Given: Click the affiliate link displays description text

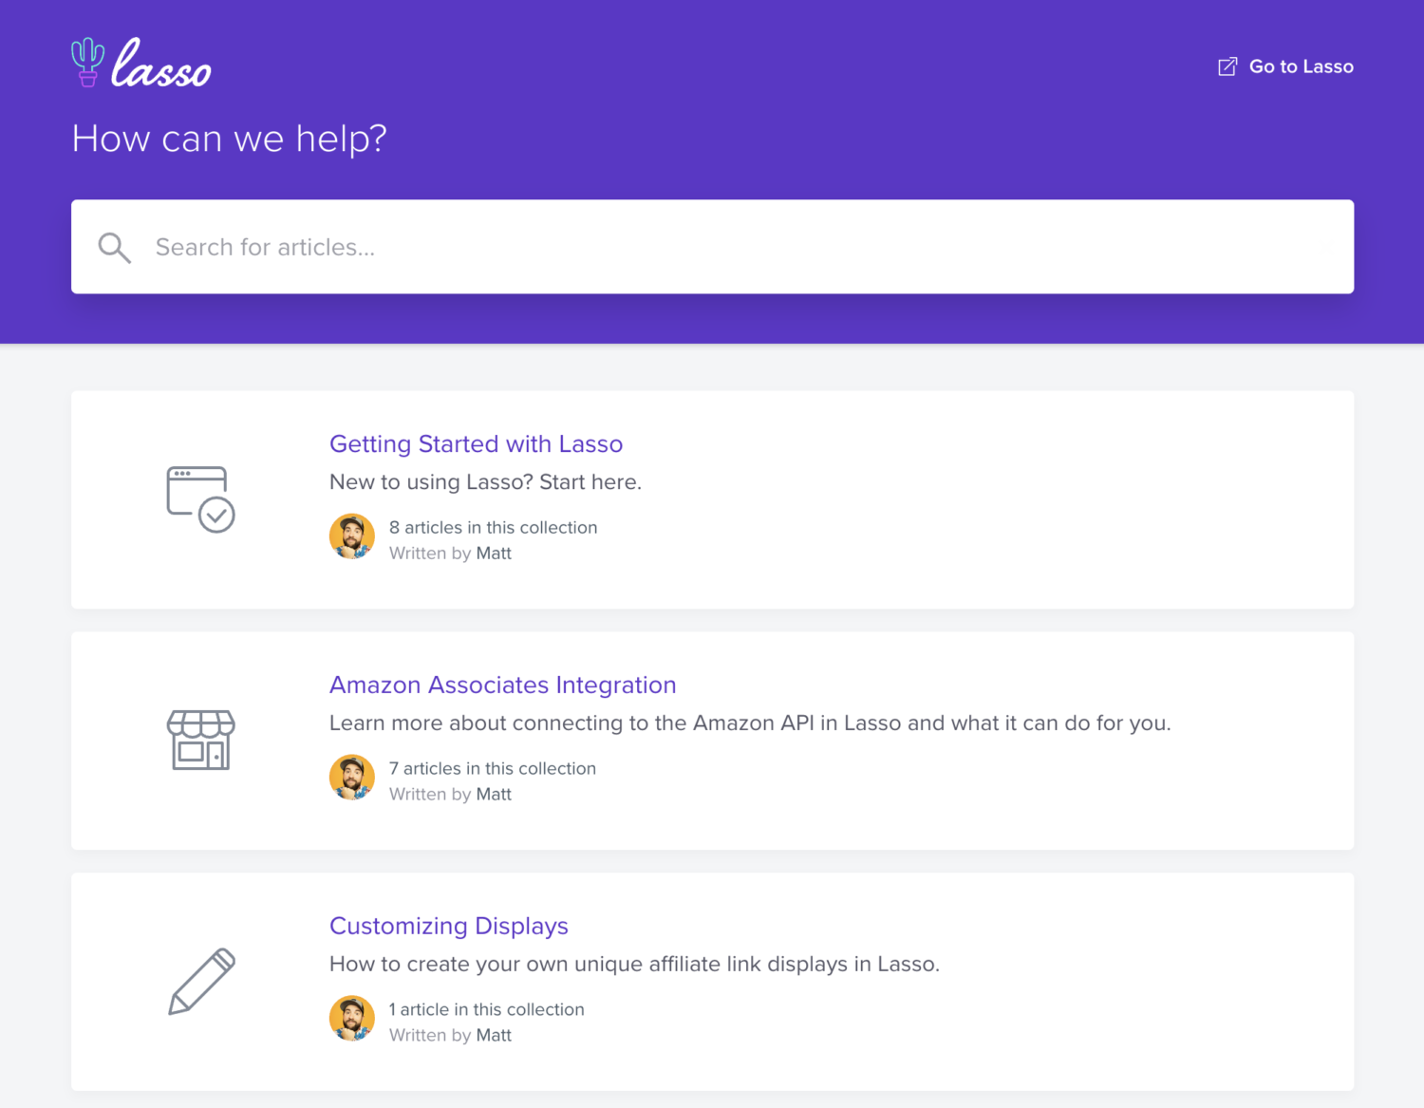Looking at the screenshot, I should pyautogui.click(x=634, y=965).
